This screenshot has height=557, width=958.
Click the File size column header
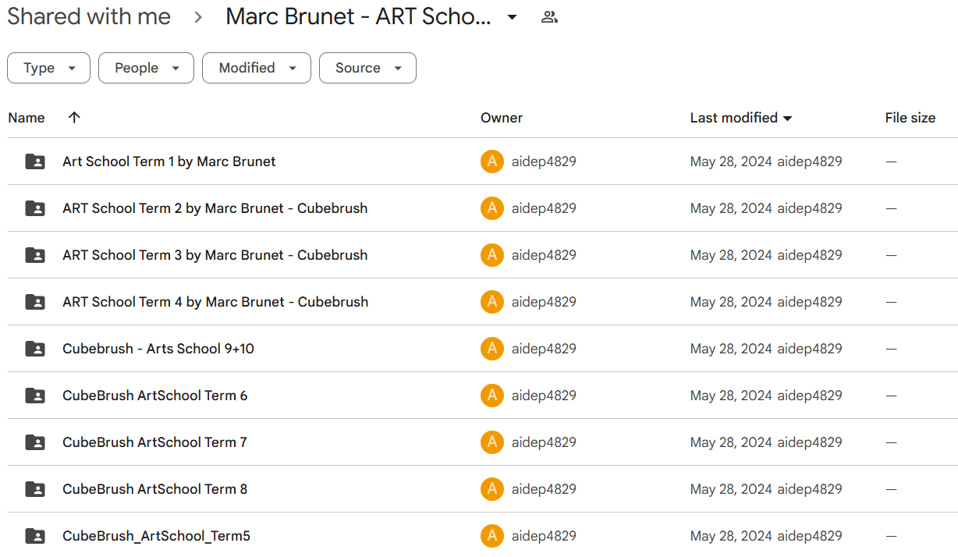coord(910,118)
